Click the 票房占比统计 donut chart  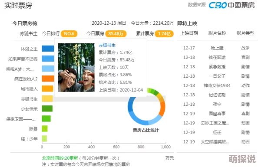(146, 107)
